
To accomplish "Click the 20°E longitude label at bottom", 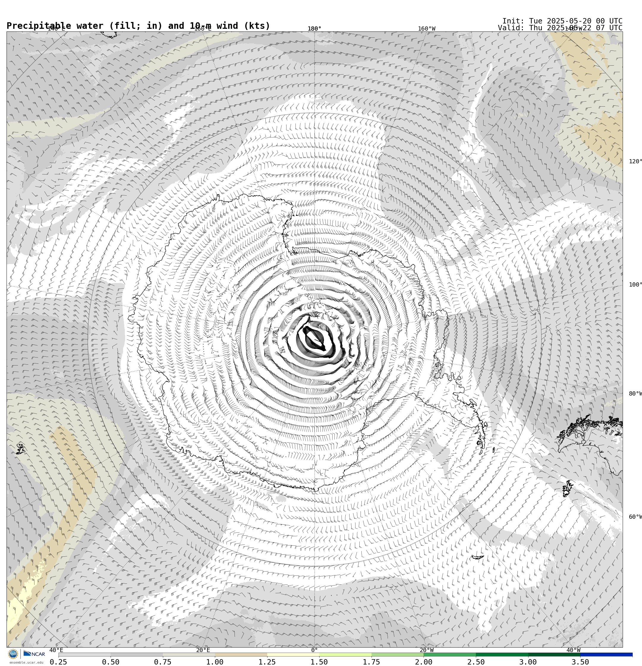I will 203,650.
